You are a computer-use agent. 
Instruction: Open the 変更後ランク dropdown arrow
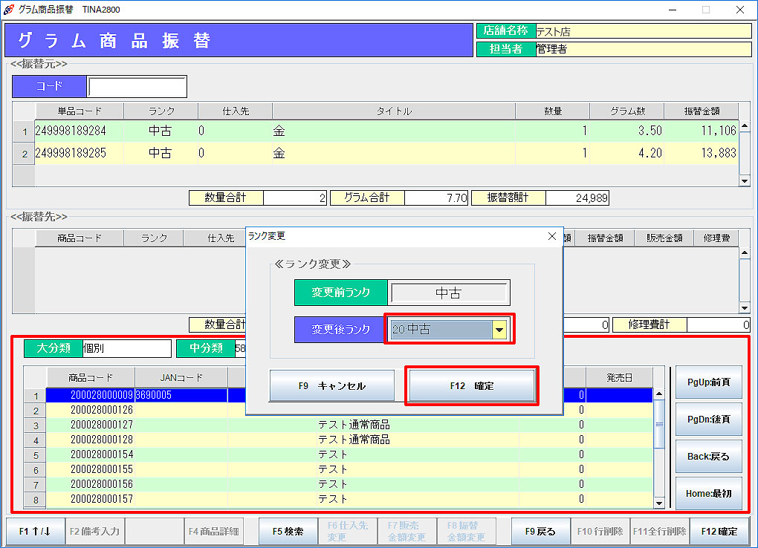(x=499, y=330)
